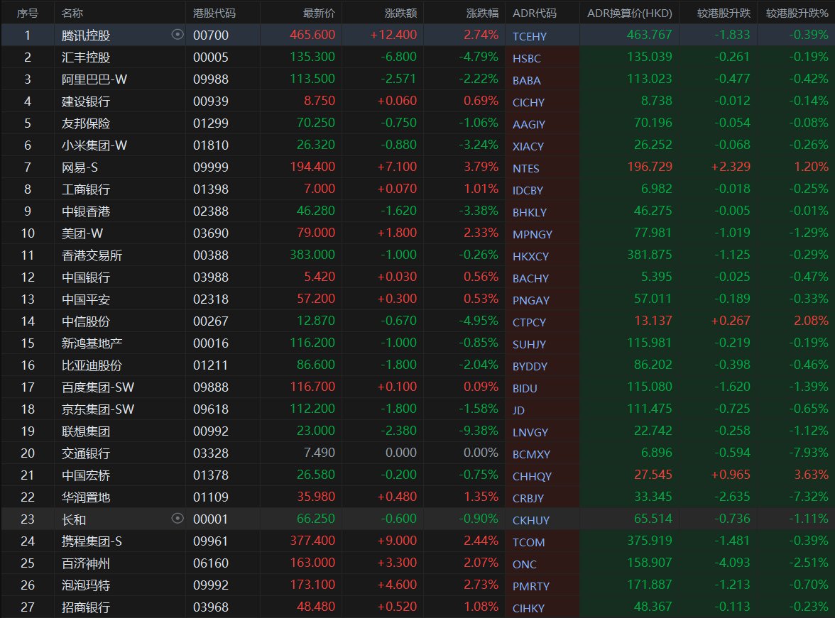Click stock code 00700
835x618 pixels.
coord(210,35)
